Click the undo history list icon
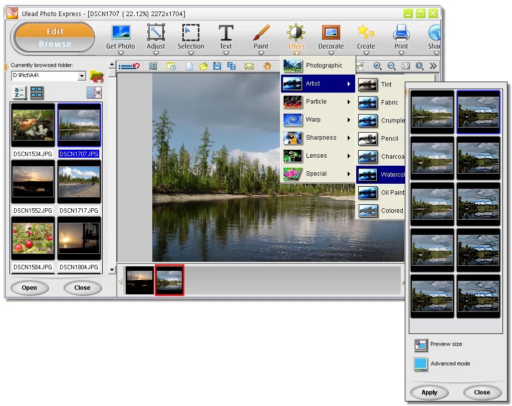The width and height of the screenshot is (512, 406). coord(129,66)
